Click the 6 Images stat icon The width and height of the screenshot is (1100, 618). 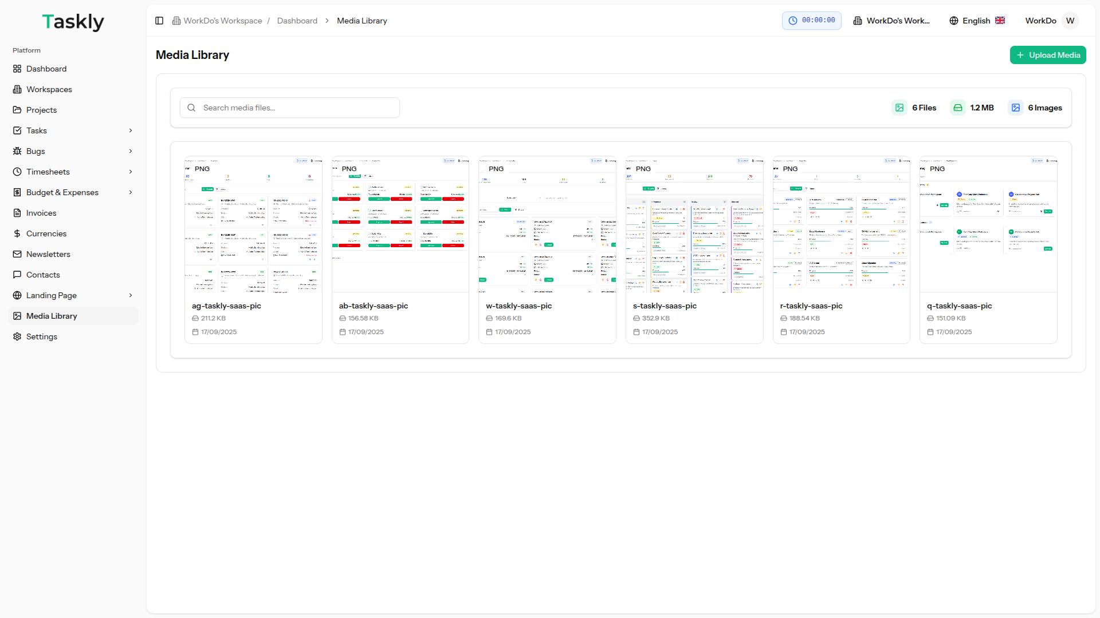coord(1016,108)
